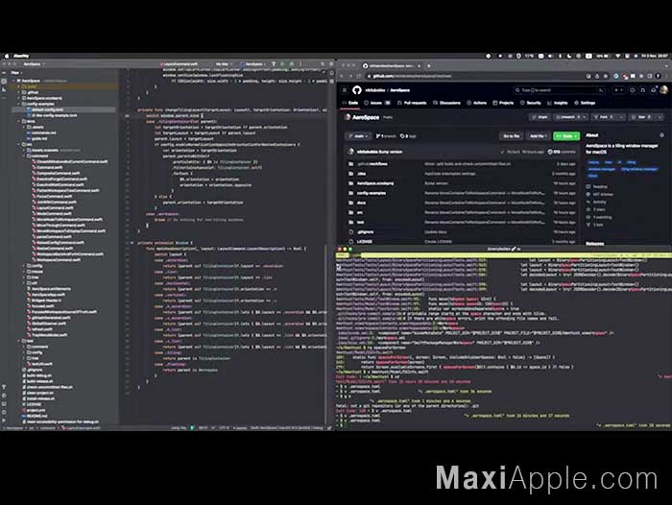Collapse the docs folder in project tree
Viewport: 672px width, 505px height.
coord(19,121)
